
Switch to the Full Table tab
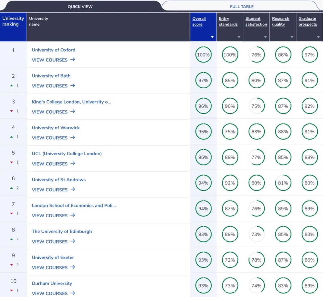pos(242,7)
